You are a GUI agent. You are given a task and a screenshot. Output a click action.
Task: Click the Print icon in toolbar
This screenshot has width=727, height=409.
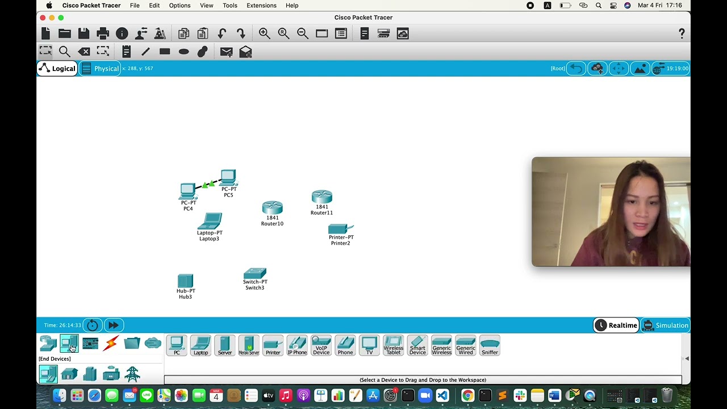point(103,34)
